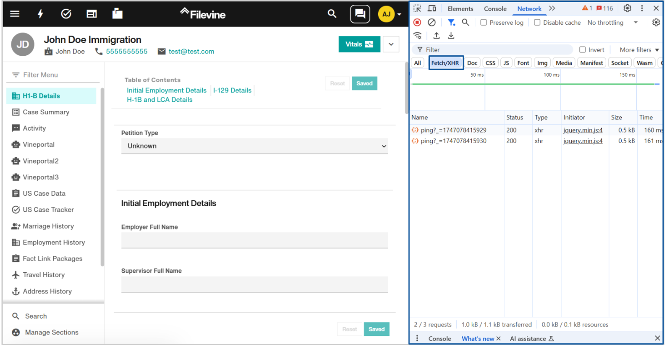This screenshot has height=345, width=665.
Task: Enable the Preserve log checkbox
Action: pos(484,23)
